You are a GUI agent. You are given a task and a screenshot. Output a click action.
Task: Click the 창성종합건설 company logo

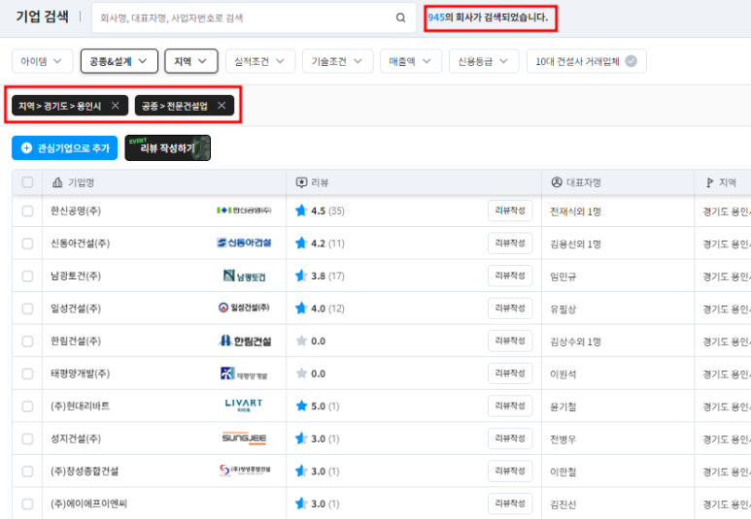coord(245,470)
